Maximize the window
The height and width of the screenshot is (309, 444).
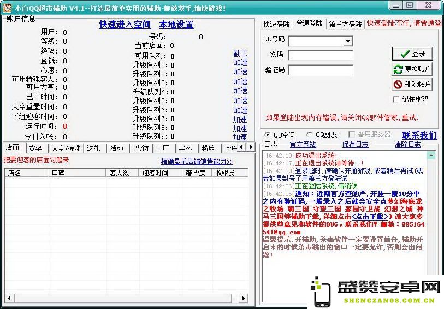point(410,5)
